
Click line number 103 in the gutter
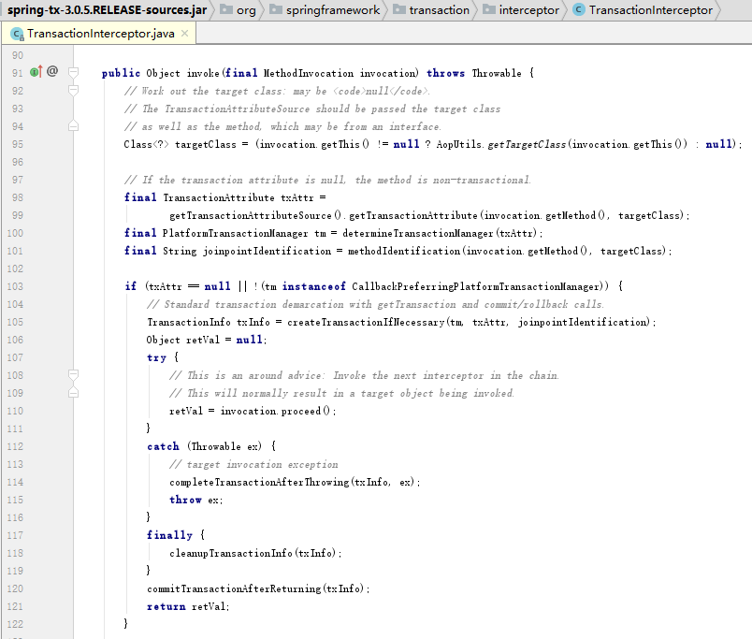(x=15, y=286)
